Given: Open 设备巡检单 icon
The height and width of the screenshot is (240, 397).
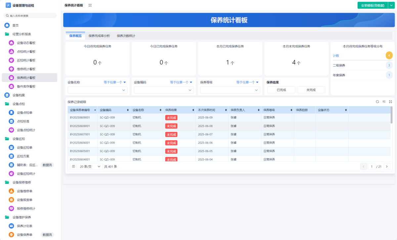Looking at the screenshot, I should [x=11, y=147].
